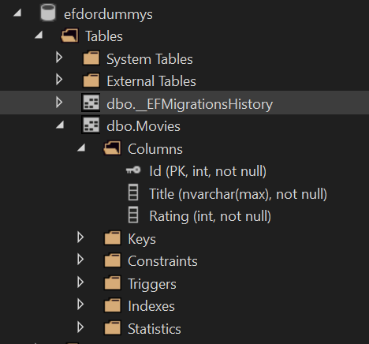Click the efdordummys database cylinder icon
Image resolution: width=369 pixels, height=344 pixels.
coord(48,13)
